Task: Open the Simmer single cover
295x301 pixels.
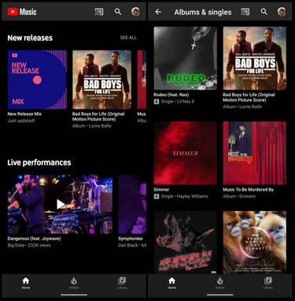Action: click(x=186, y=153)
